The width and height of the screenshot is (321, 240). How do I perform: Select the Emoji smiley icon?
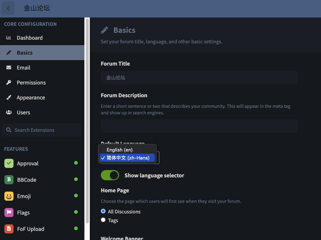click(9, 196)
